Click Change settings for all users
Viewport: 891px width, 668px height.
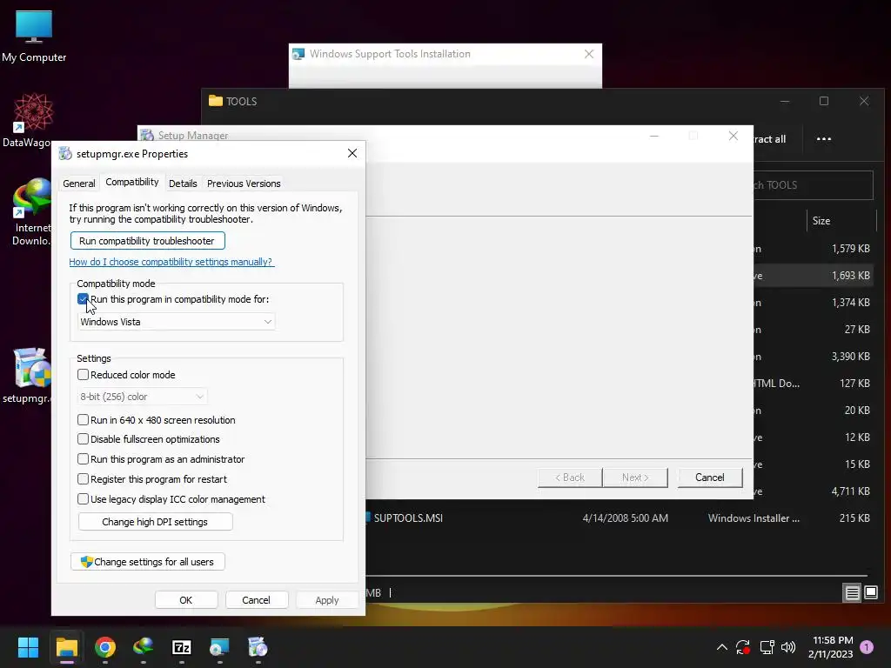click(x=148, y=562)
